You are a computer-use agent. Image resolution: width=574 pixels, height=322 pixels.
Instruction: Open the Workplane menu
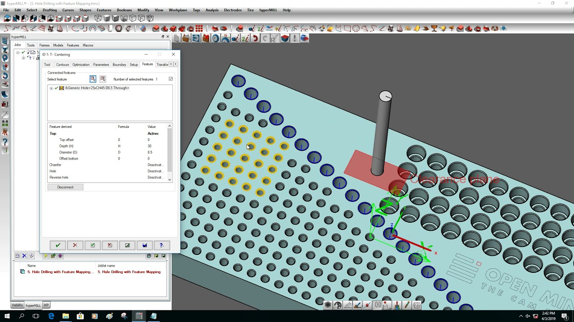[x=178, y=10]
